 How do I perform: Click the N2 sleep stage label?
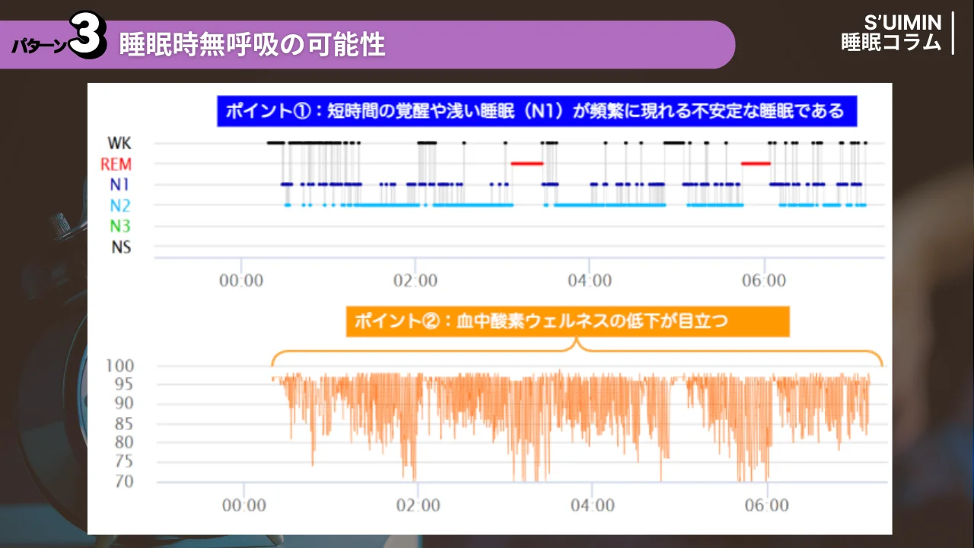(x=120, y=205)
